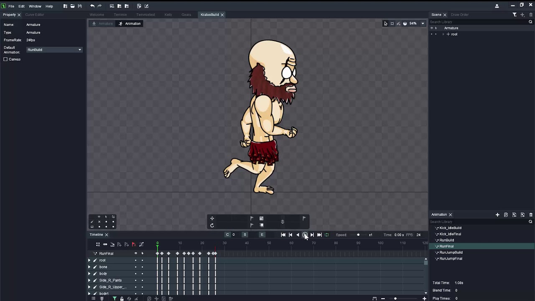Click the New Project toolbar icon
535x301 pixels.
(65, 6)
